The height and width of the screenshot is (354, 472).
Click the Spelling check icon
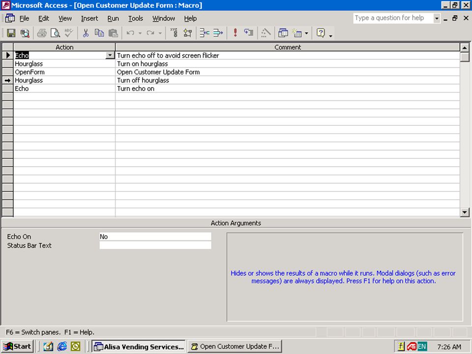click(x=69, y=33)
